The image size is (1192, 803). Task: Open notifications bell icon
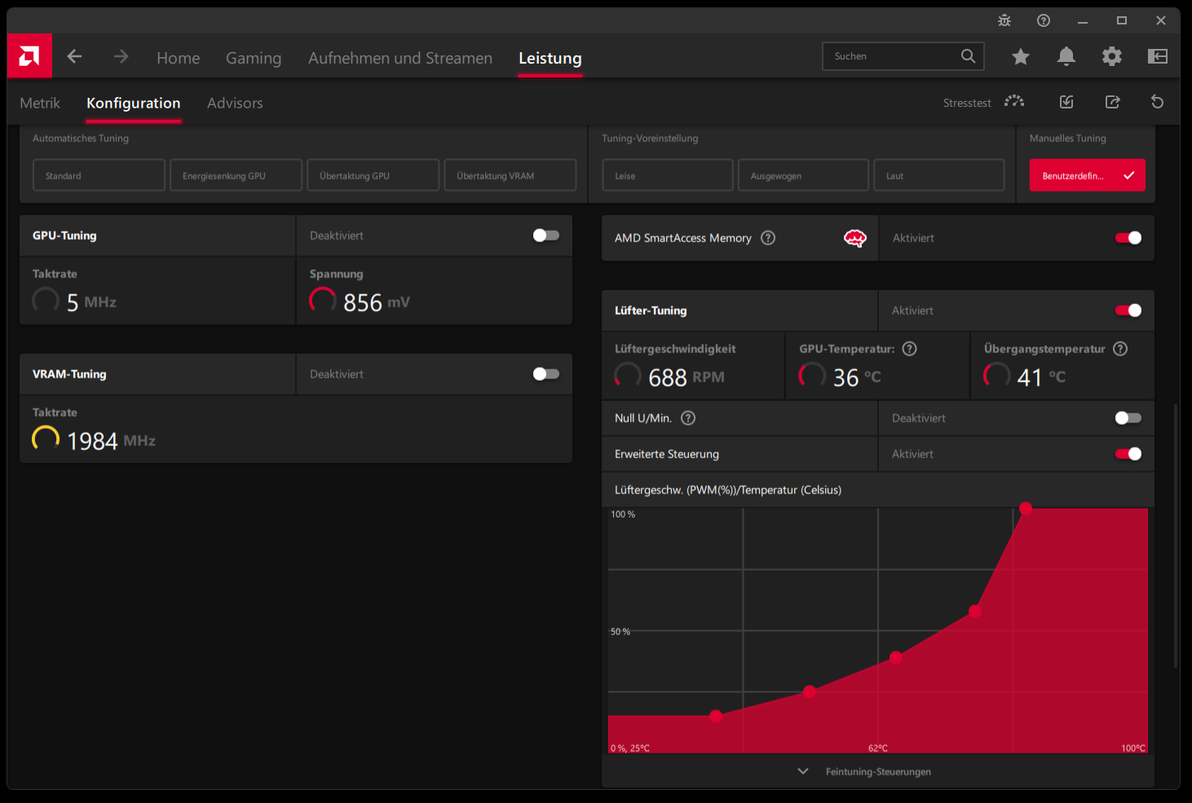[x=1066, y=56]
